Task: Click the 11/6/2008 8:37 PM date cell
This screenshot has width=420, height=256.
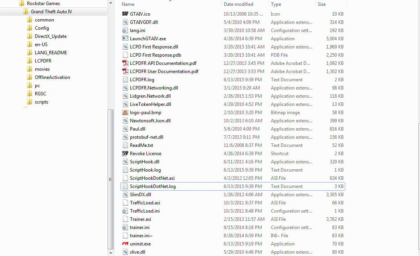Action: pos(243,145)
